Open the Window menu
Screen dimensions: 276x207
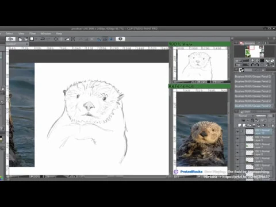[x=45, y=33]
